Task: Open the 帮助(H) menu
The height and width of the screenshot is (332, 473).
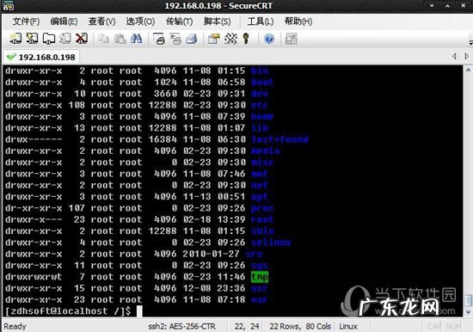Action: [x=298, y=22]
